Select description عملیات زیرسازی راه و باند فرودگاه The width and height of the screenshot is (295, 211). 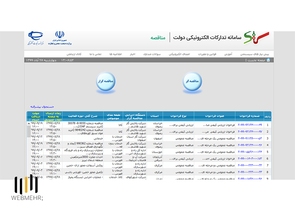coord(83,152)
